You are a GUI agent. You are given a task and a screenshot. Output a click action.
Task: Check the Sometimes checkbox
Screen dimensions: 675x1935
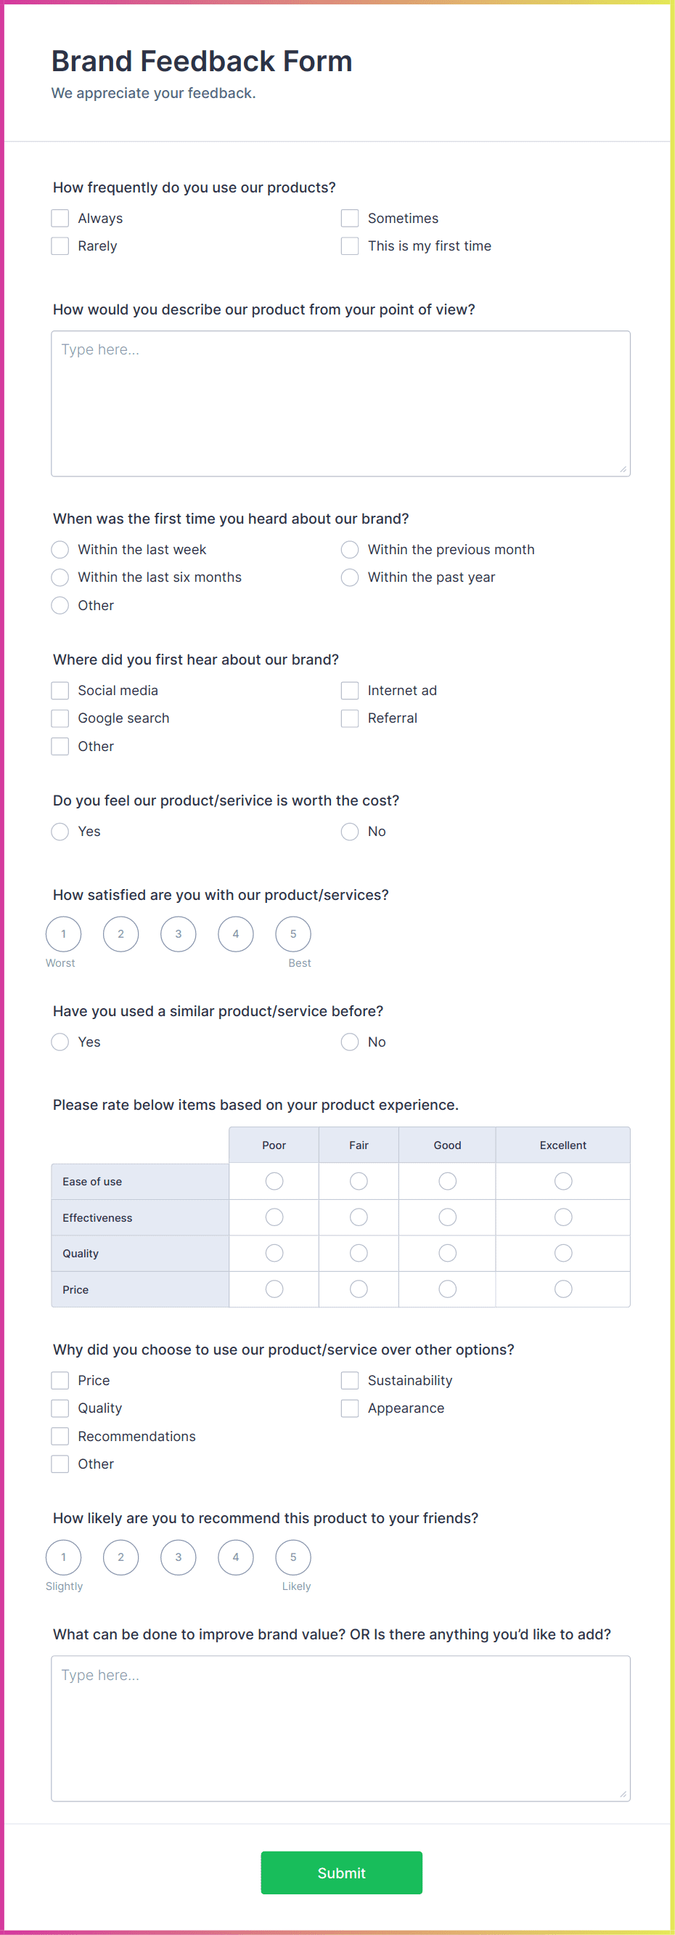click(x=350, y=218)
